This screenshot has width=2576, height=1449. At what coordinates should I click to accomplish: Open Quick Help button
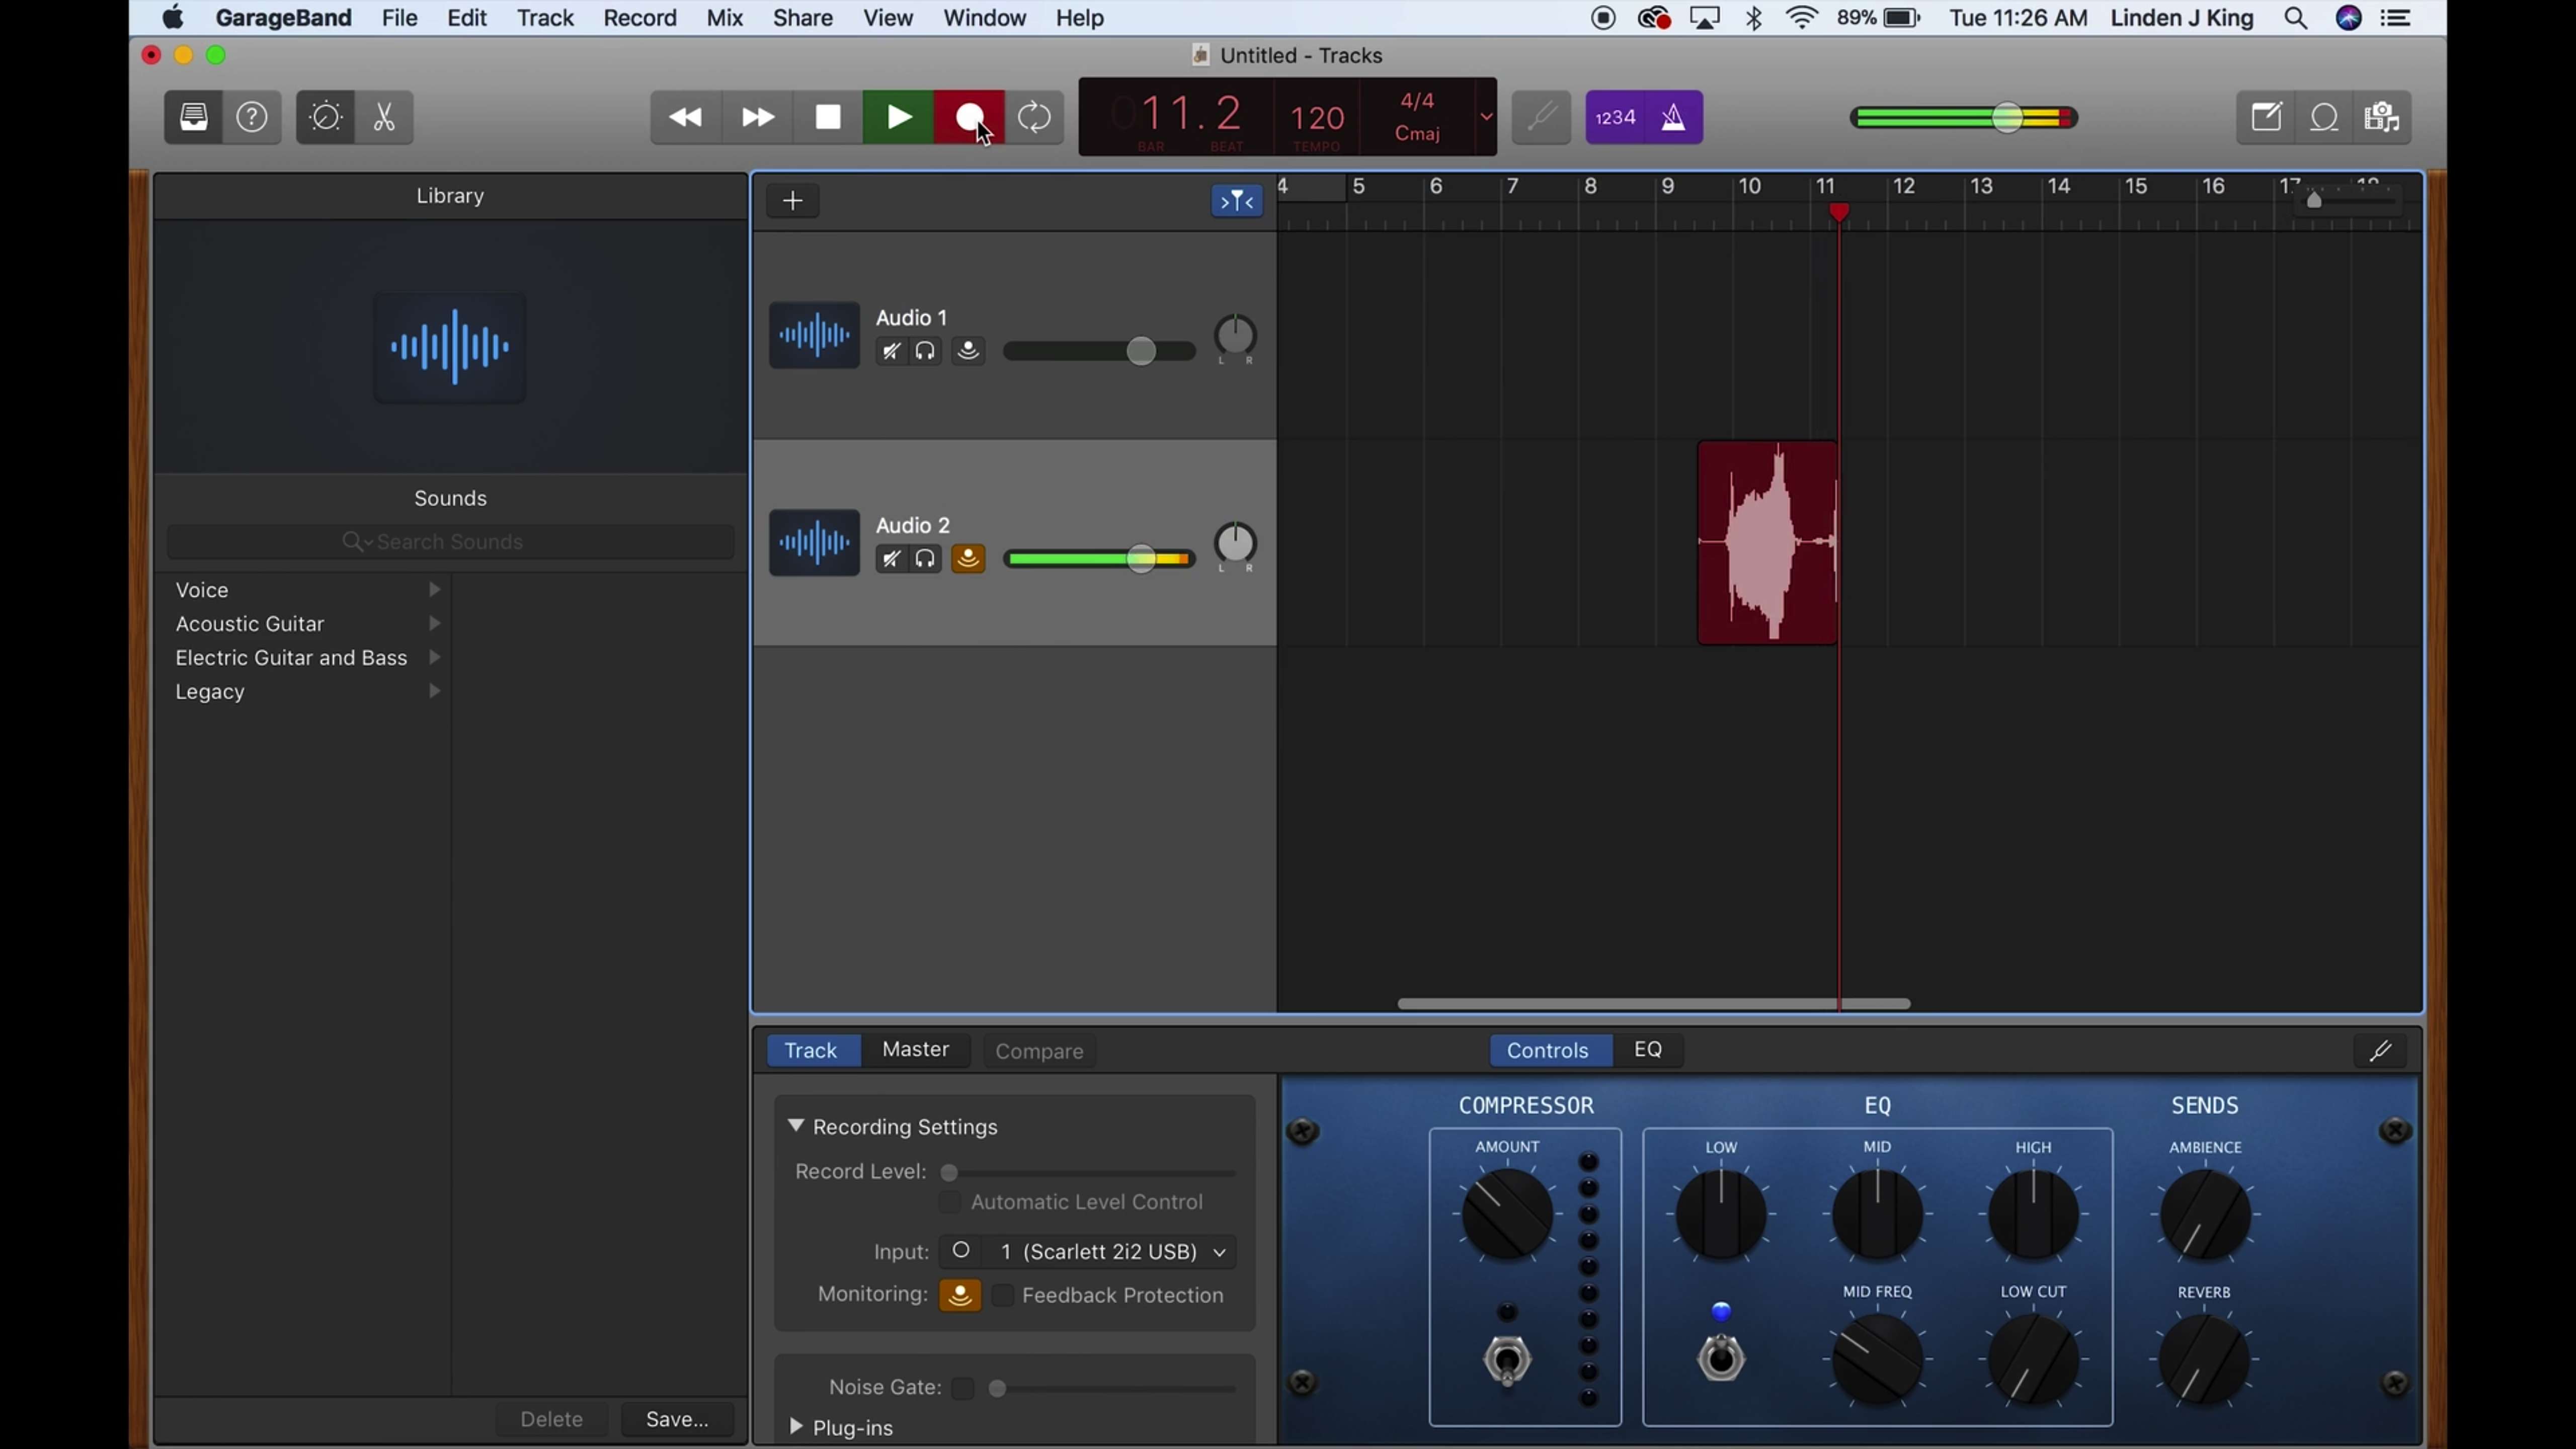pyautogui.click(x=252, y=118)
